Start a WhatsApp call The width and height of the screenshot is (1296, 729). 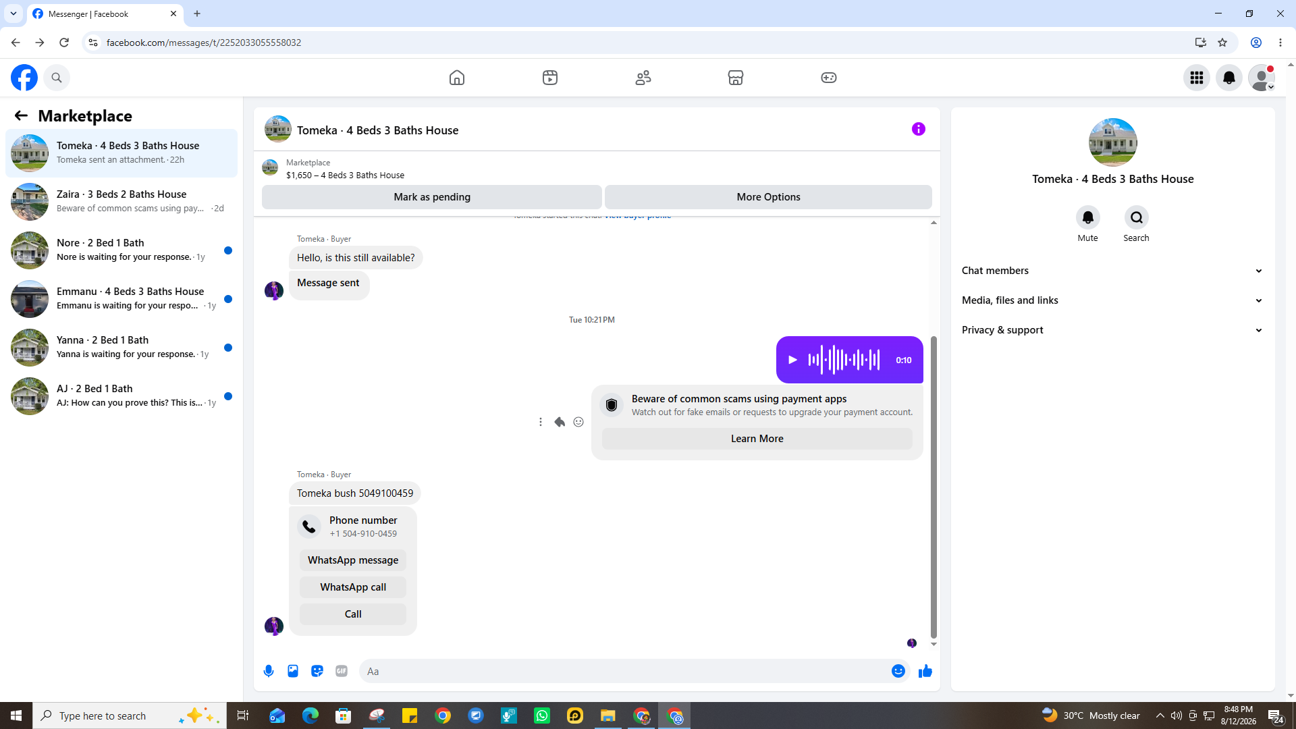pos(353,587)
